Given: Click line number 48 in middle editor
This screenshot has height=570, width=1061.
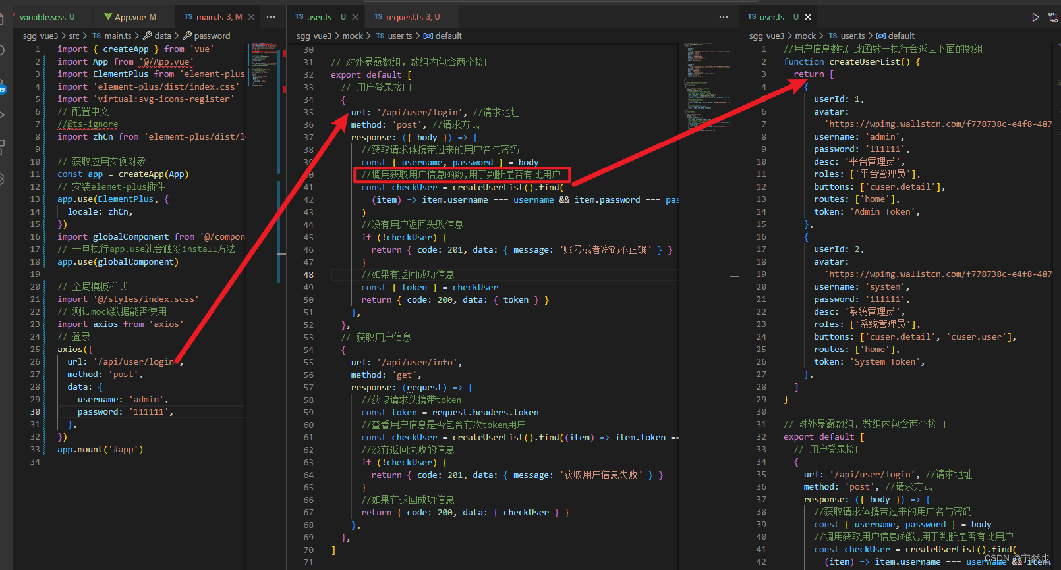Looking at the screenshot, I should tap(308, 274).
